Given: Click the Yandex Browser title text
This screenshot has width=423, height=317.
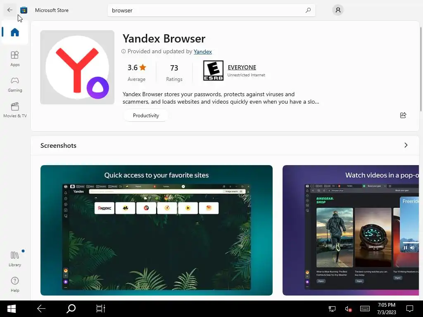Looking at the screenshot, I should (x=164, y=39).
